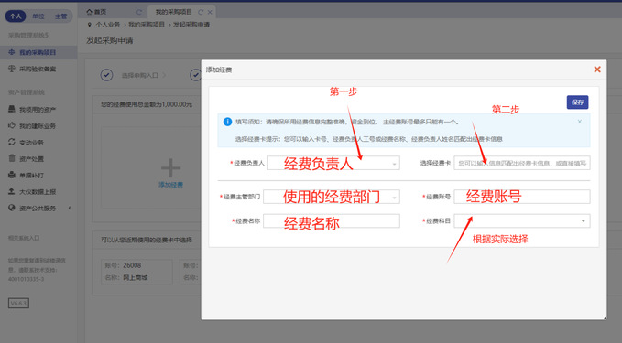Click the plus icon above 添加经费
622x343 pixels.
point(170,168)
